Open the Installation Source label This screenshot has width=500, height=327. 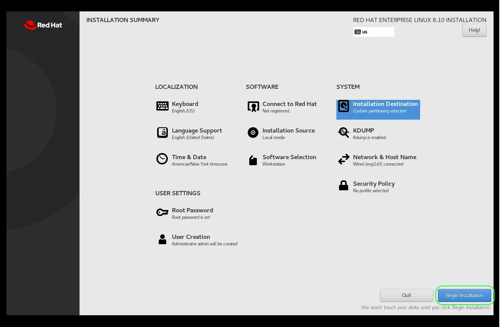click(288, 130)
